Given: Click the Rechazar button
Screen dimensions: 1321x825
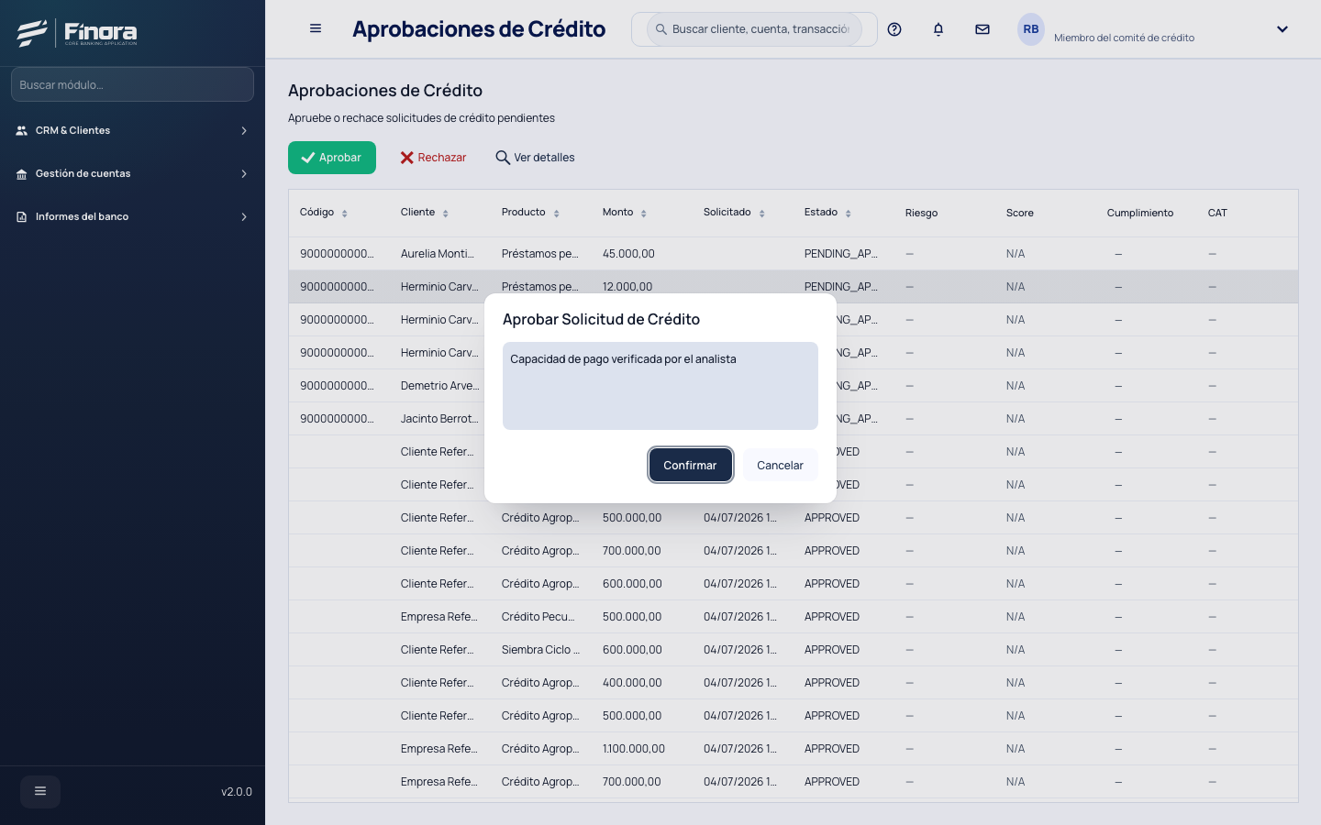Looking at the screenshot, I should (x=433, y=158).
